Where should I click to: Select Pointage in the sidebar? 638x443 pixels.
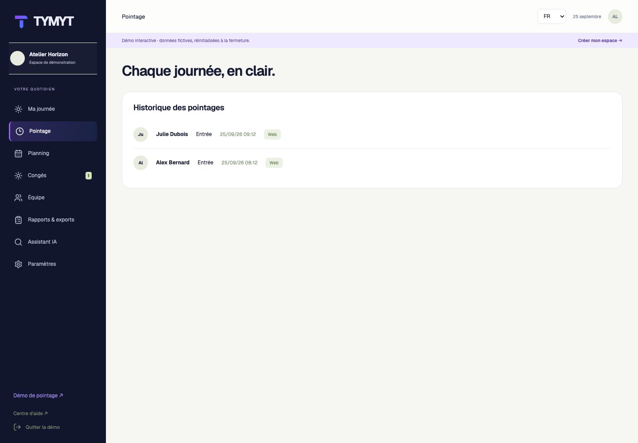tap(53, 131)
